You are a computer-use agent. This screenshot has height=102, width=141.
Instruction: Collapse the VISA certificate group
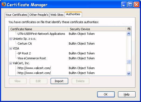(x=11, y=48)
